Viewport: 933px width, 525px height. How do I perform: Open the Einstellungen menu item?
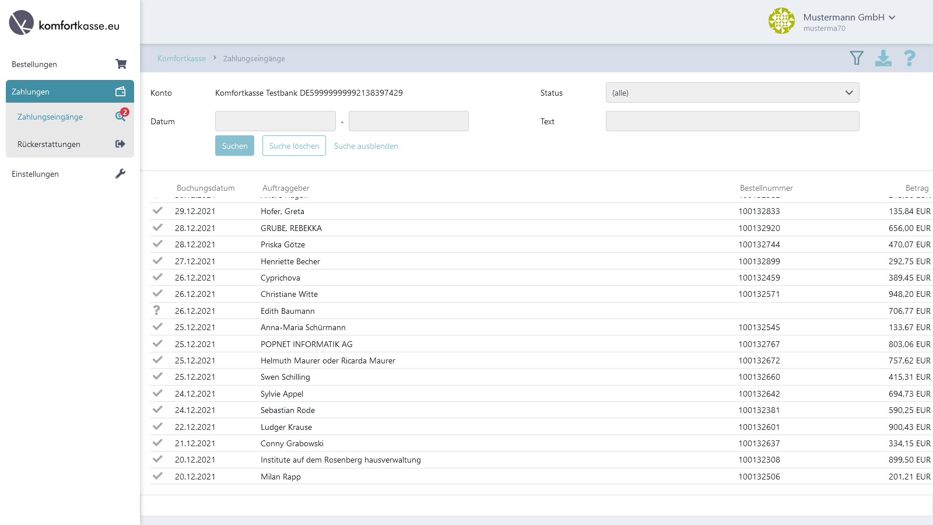pyautogui.click(x=70, y=174)
